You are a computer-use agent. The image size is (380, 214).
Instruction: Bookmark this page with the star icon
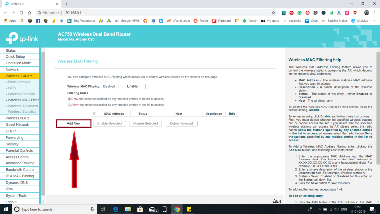(273, 12)
